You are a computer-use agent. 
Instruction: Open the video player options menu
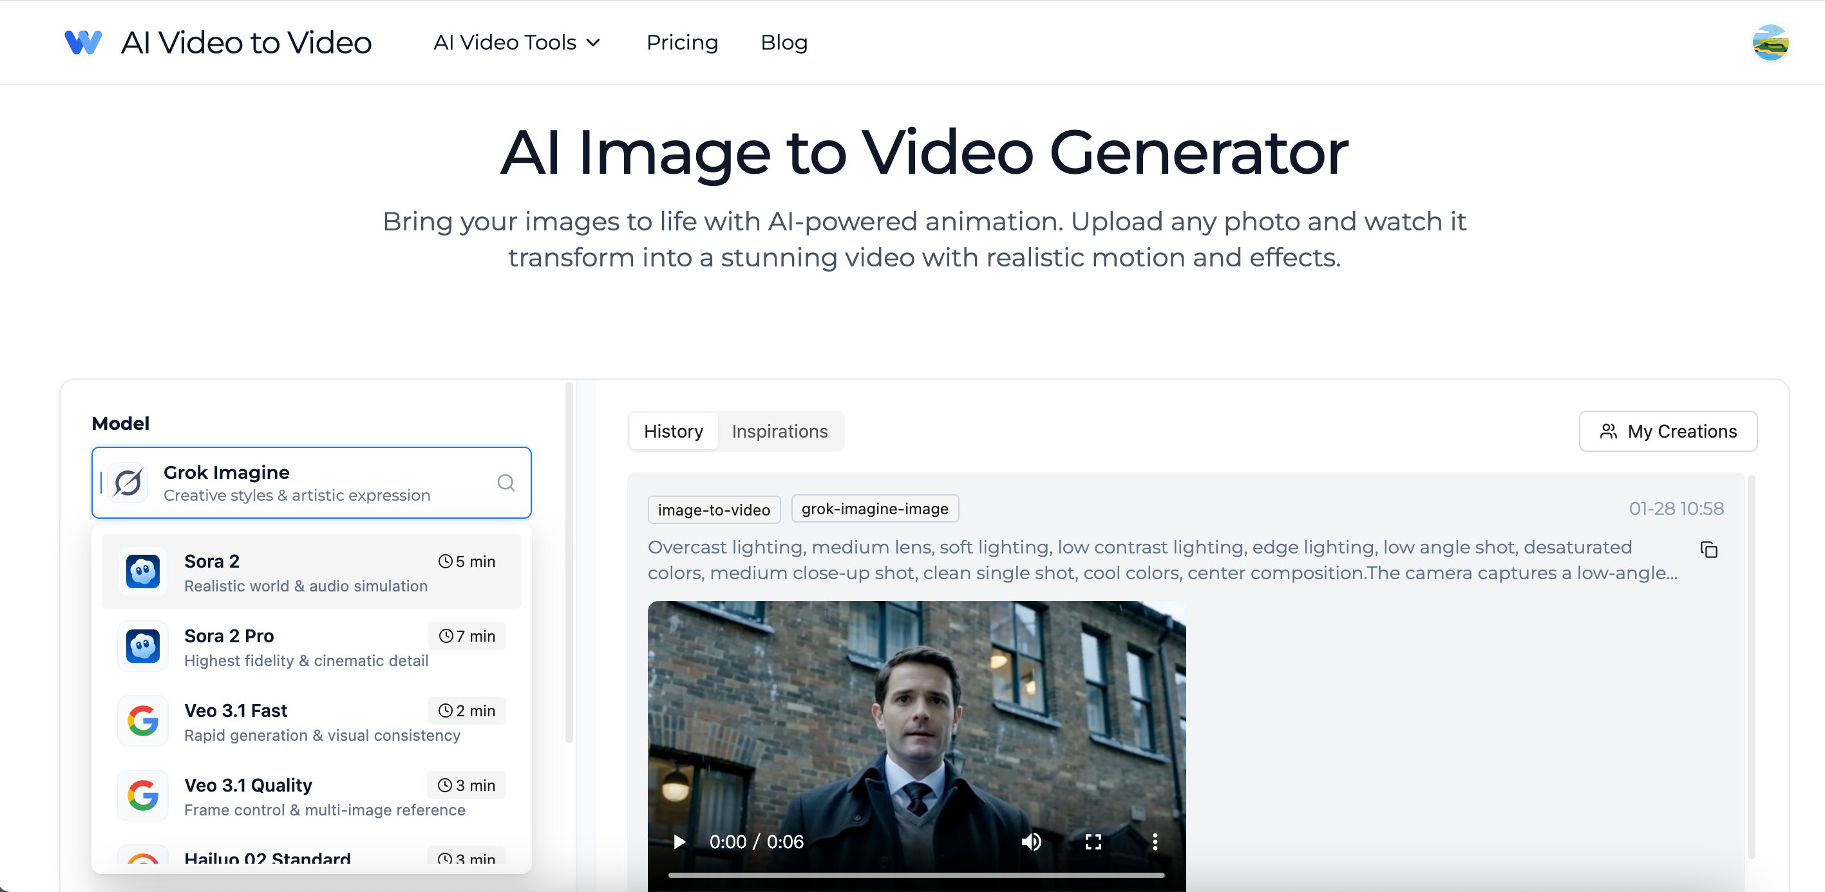(x=1155, y=841)
